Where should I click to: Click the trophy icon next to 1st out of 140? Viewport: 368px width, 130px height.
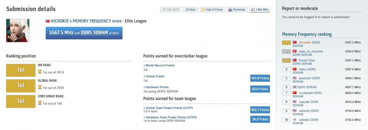tap(40, 103)
